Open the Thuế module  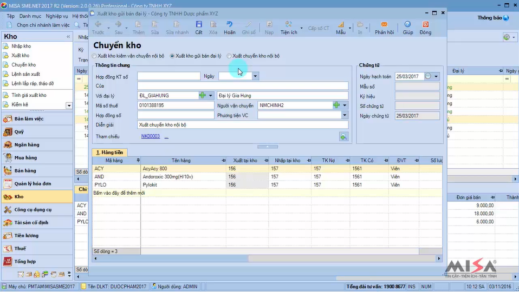click(37, 248)
